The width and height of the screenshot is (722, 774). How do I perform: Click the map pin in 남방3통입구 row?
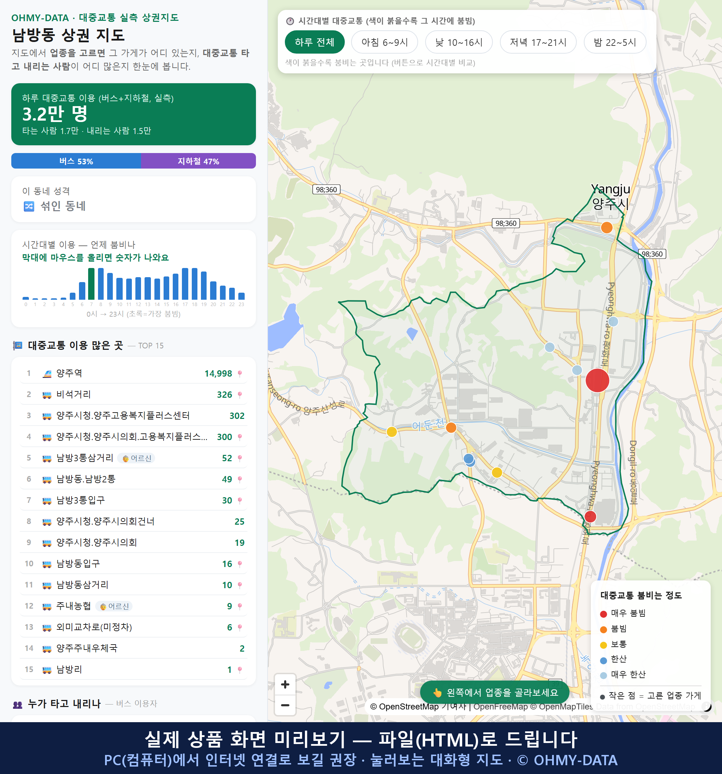pyautogui.click(x=240, y=500)
